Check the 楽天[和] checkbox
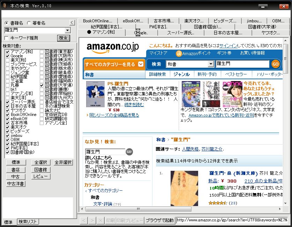 tap(7, 60)
